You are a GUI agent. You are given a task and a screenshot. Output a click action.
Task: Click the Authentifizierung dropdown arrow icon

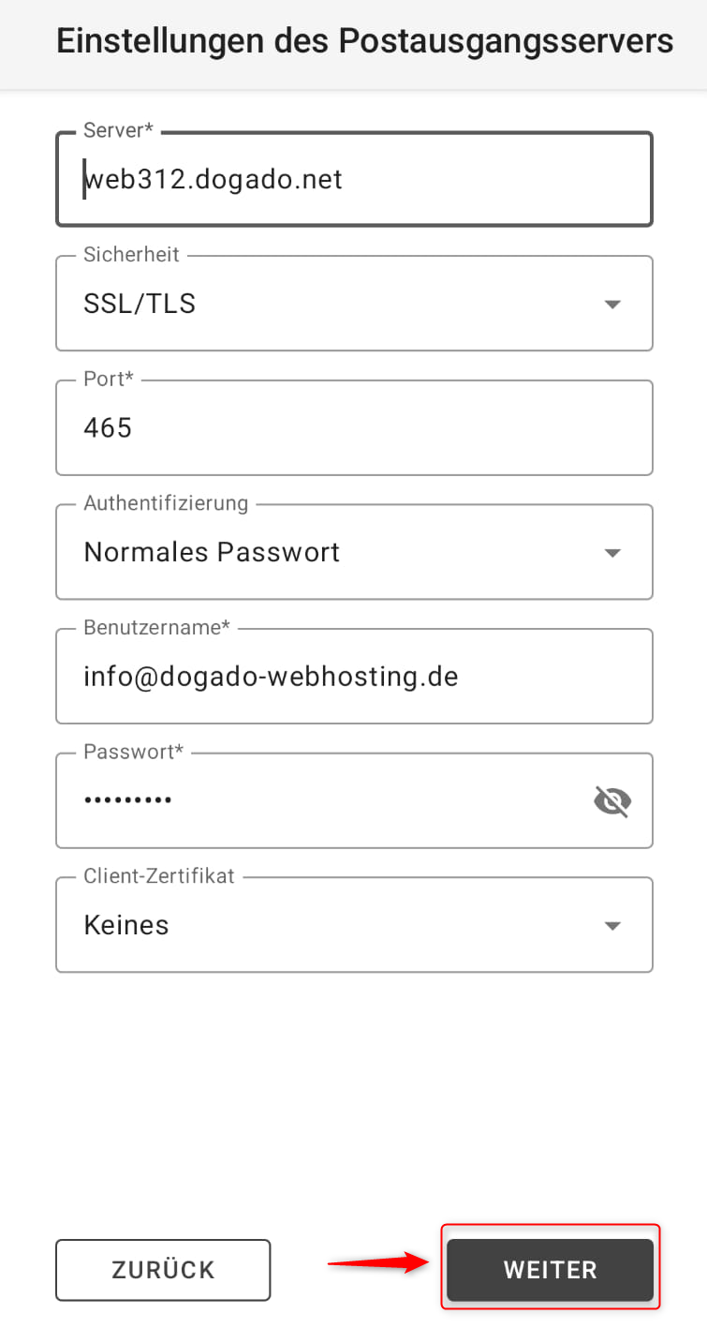coord(612,553)
